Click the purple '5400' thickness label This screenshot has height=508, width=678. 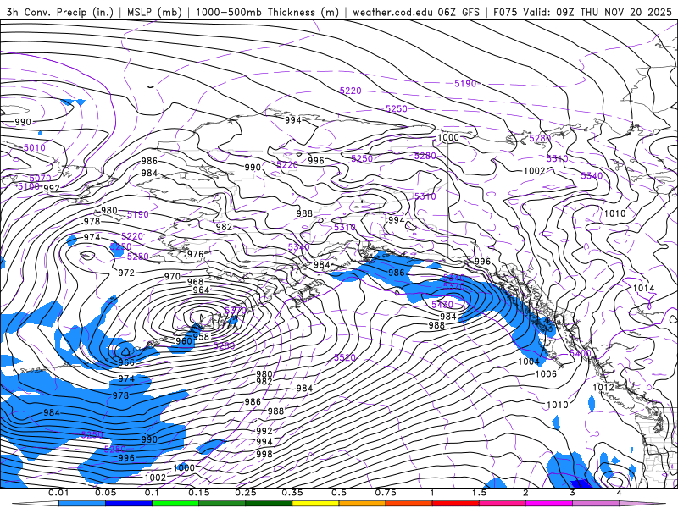pos(580,354)
